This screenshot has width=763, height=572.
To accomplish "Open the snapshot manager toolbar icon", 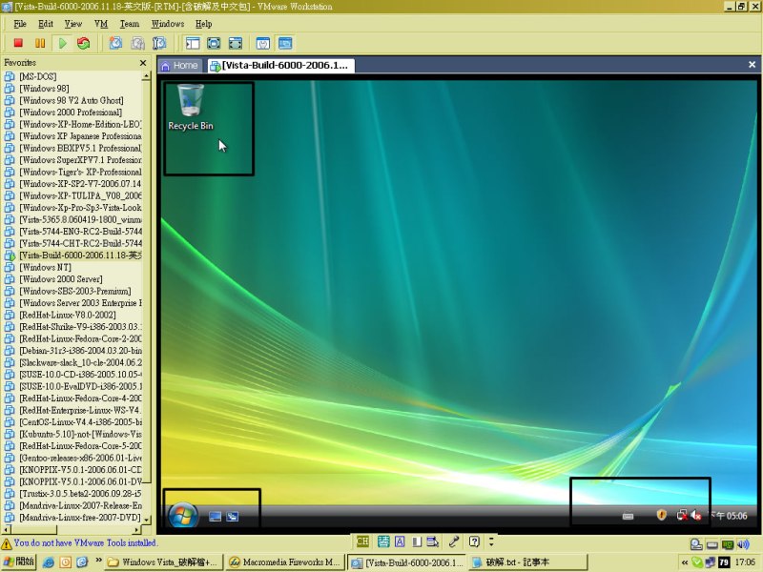I will coord(159,43).
